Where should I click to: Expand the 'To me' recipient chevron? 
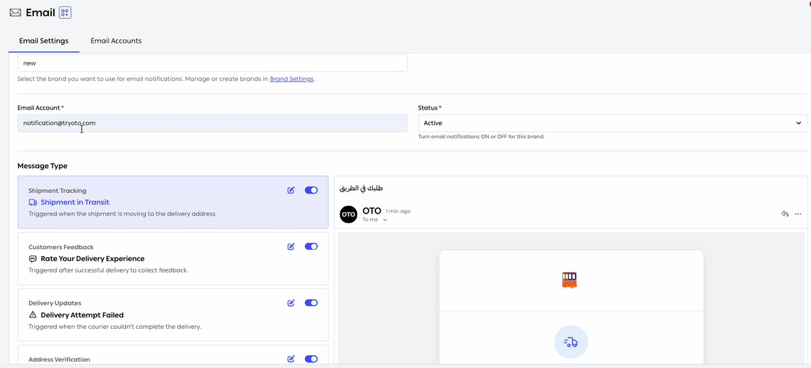click(x=385, y=220)
